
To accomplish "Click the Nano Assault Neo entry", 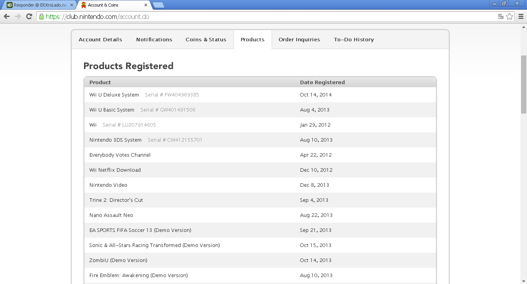I will (x=111, y=215).
